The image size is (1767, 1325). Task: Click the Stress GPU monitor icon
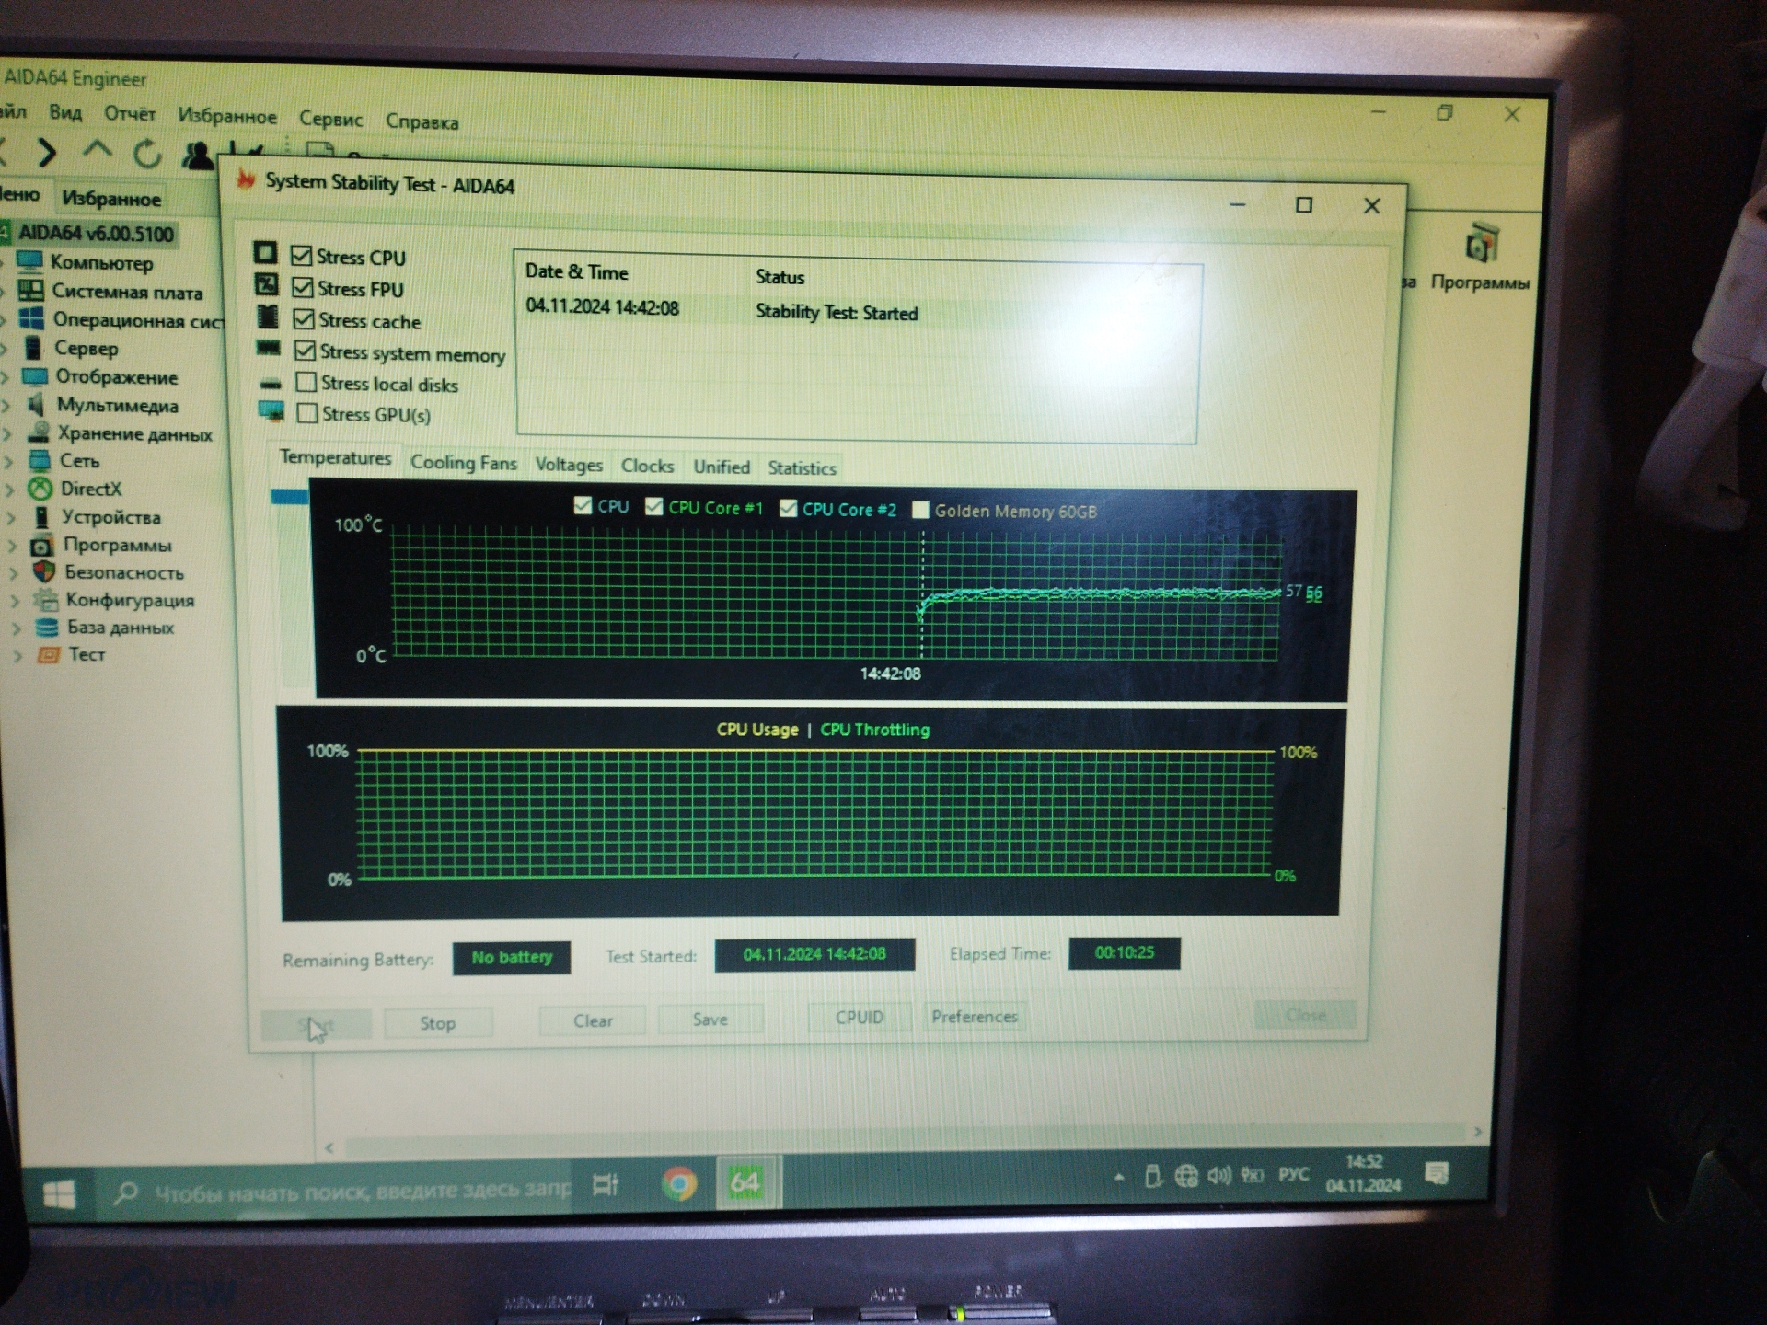click(271, 411)
